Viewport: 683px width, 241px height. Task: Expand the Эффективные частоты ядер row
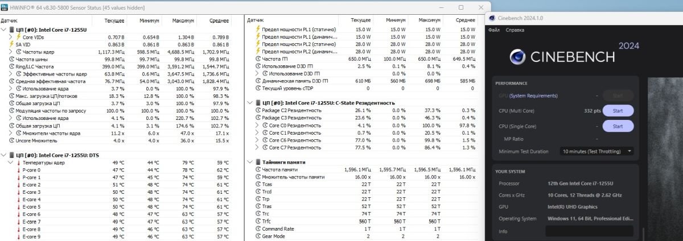[x=11, y=73]
